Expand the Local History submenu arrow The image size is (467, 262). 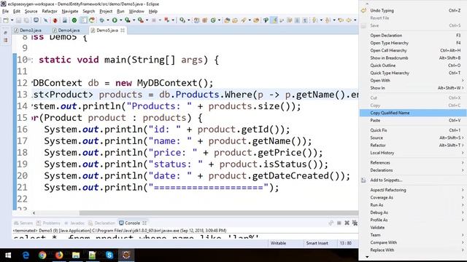pos(463,153)
